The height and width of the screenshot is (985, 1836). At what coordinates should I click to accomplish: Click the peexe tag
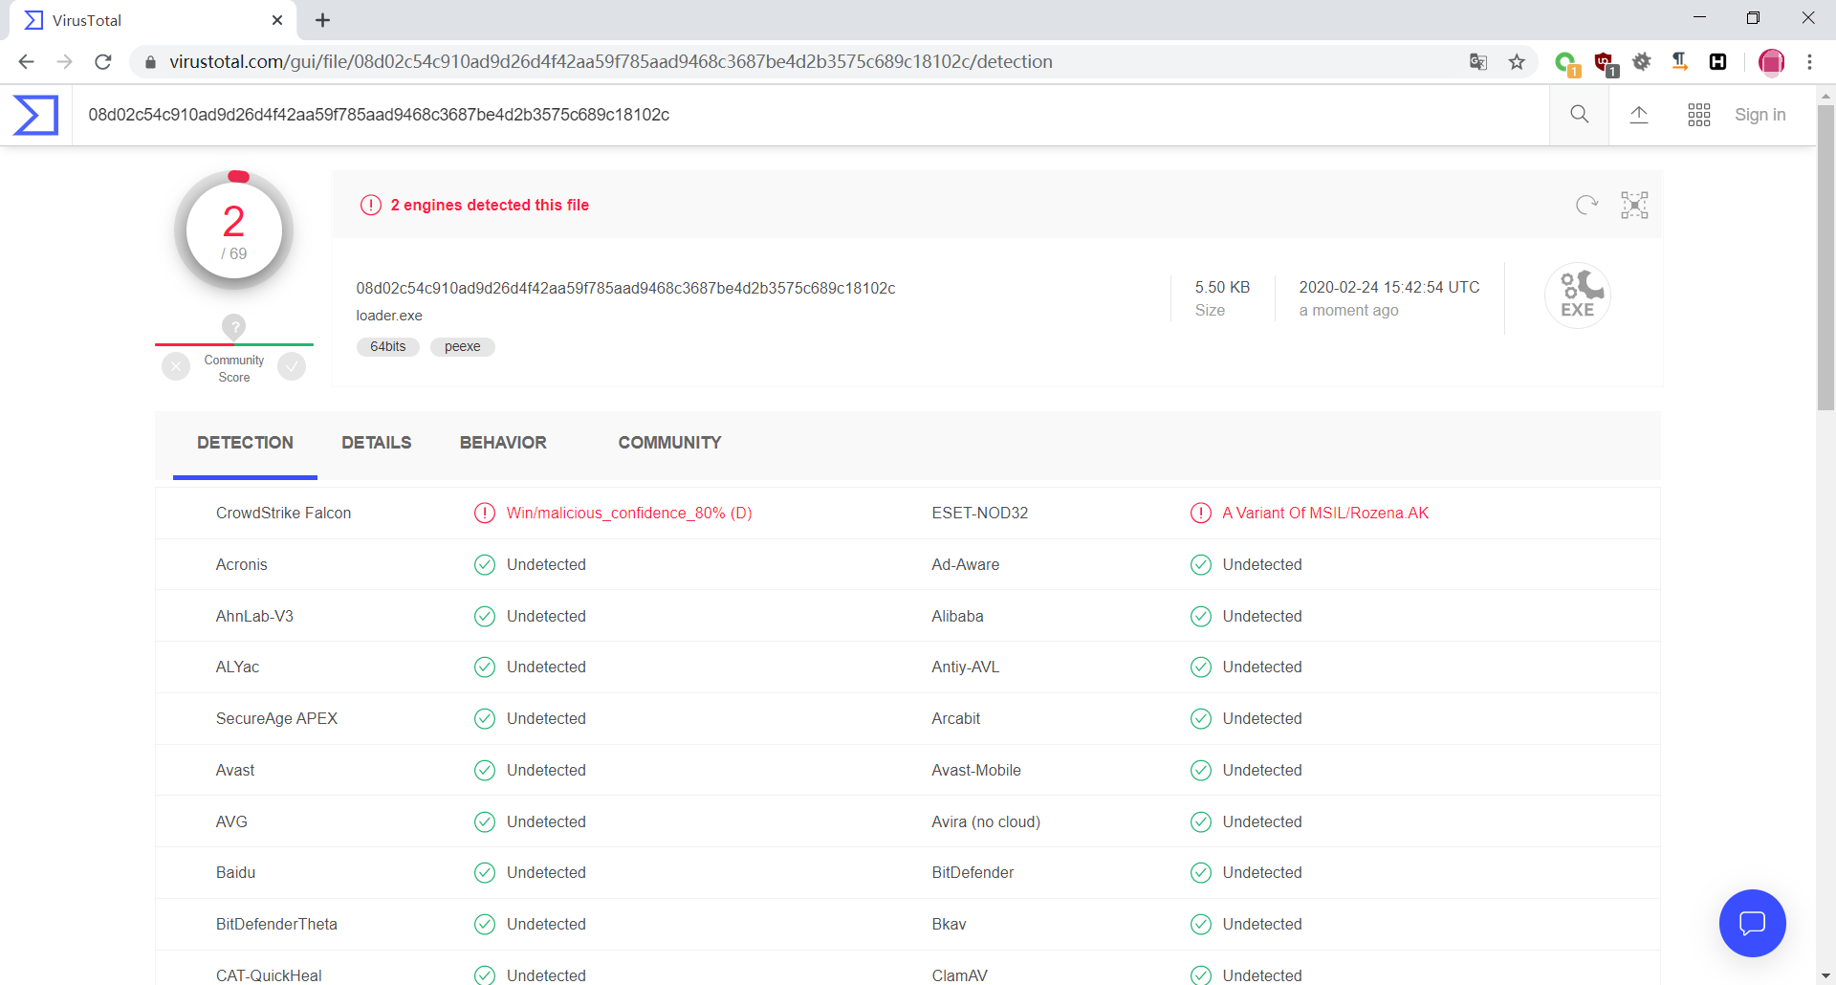[x=463, y=347]
